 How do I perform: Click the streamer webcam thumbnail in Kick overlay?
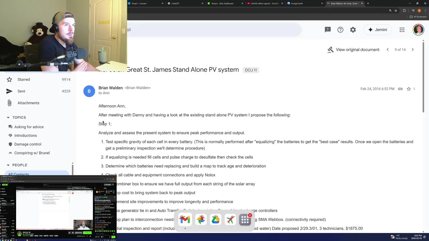[83, 225]
